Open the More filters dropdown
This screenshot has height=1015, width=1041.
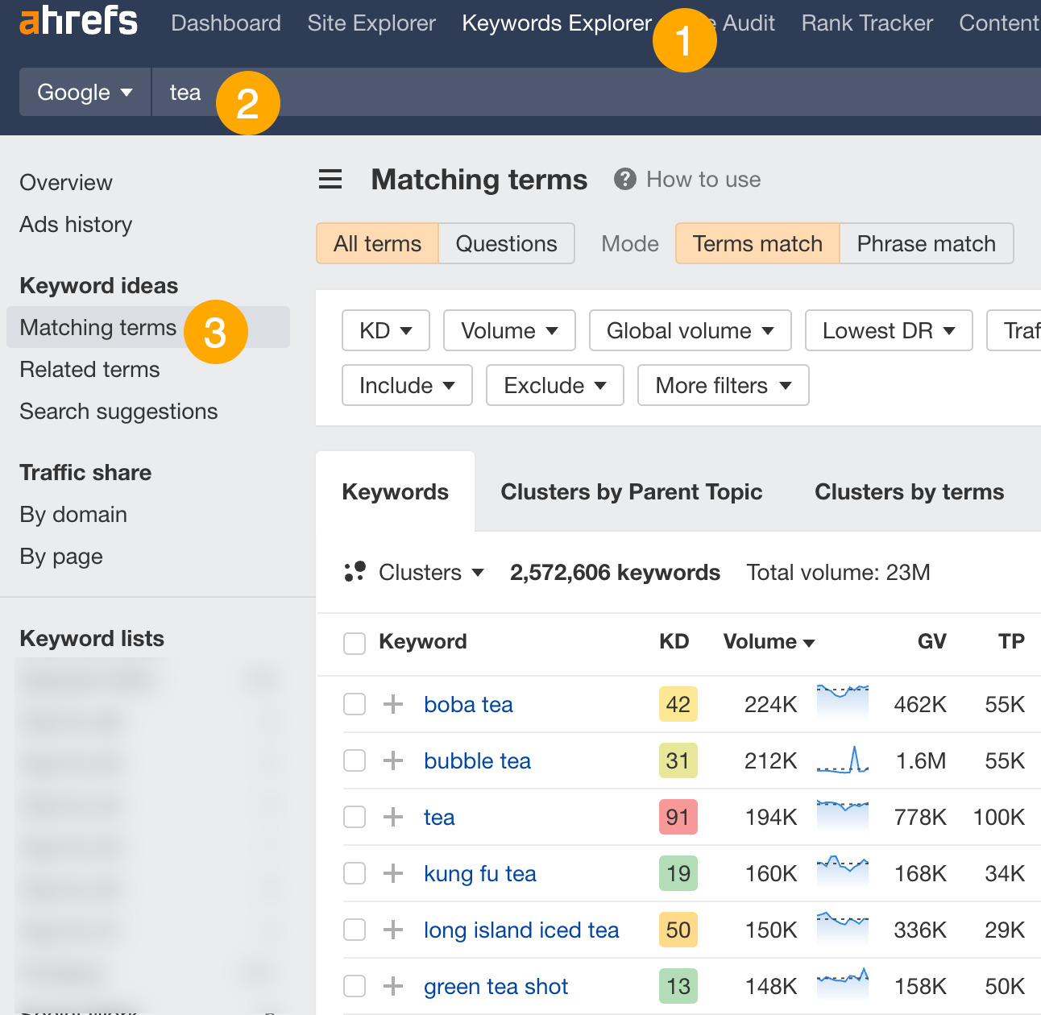722,385
